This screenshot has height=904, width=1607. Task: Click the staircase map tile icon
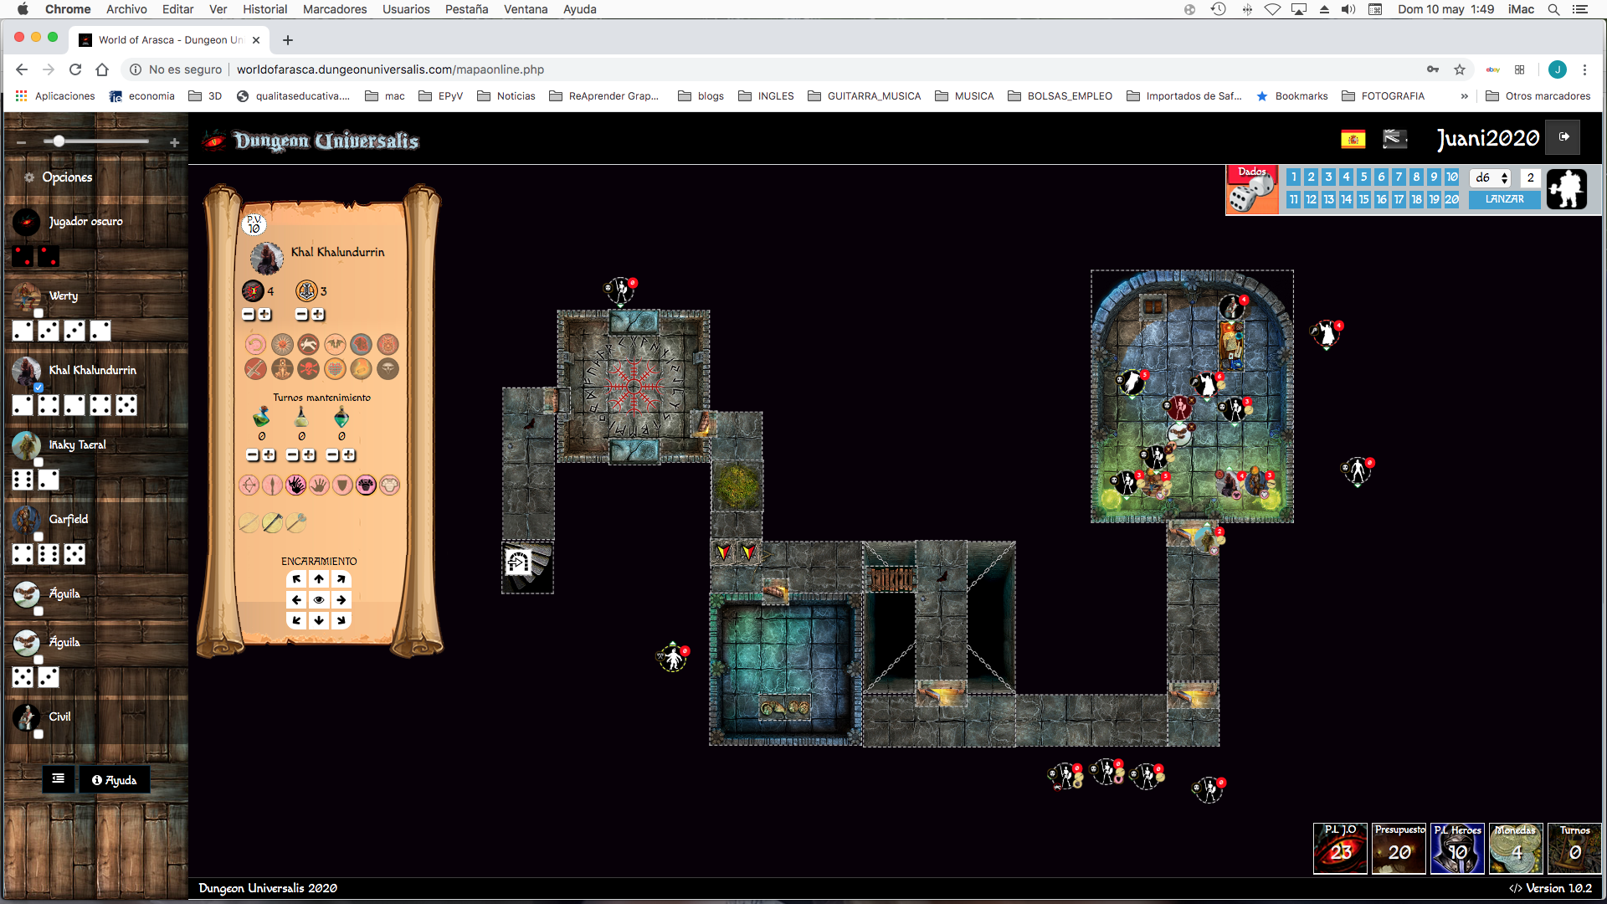(x=527, y=568)
